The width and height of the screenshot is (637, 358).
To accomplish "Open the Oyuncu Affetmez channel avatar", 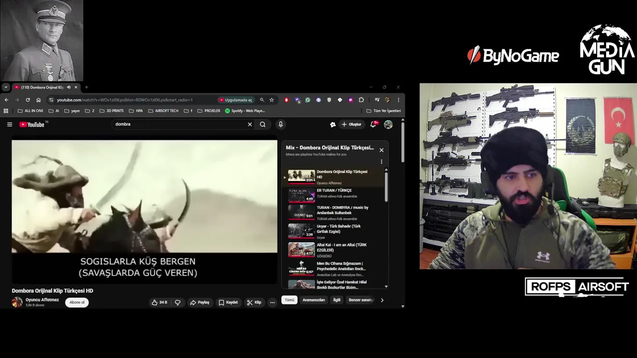I will [17, 302].
